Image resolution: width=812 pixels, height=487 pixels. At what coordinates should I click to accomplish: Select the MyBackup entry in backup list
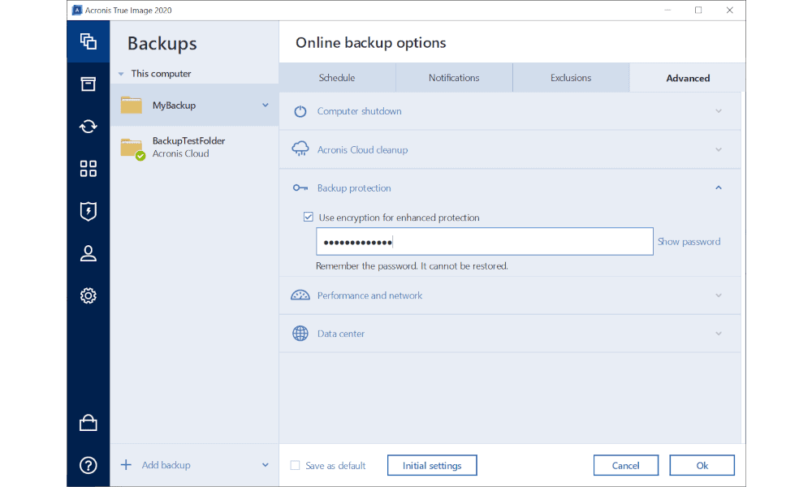(x=194, y=105)
